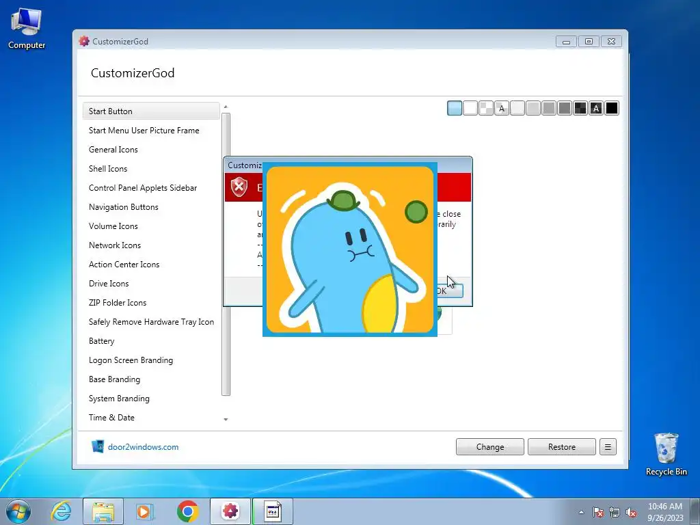Pick the light checkerboard background swatch
This screenshot has width=700, height=525.
pos(486,108)
